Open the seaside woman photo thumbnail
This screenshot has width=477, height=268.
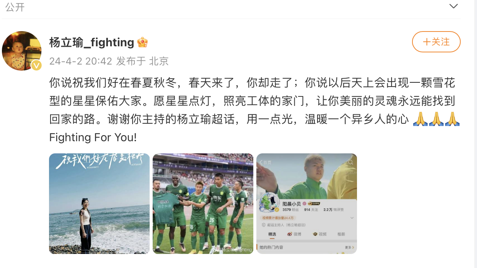(99, 203)
